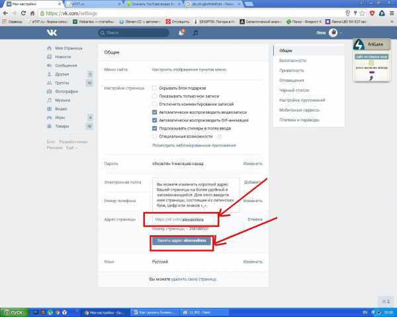Click the friGate lightning logo icon

(359, 45)
